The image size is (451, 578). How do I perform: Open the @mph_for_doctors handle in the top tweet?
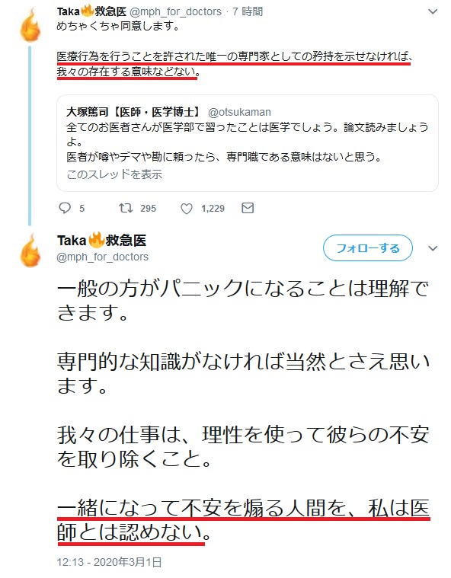[x=175, y=11]
